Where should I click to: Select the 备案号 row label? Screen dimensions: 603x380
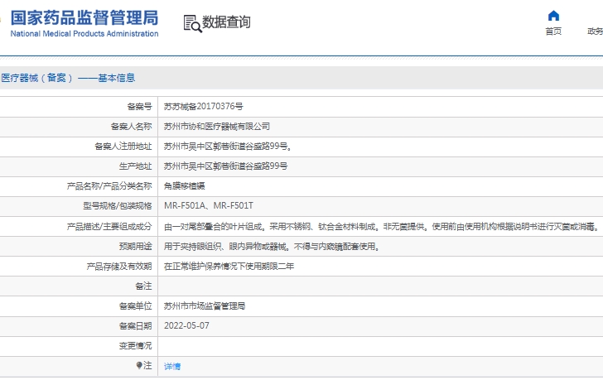[x=139, y=107]
